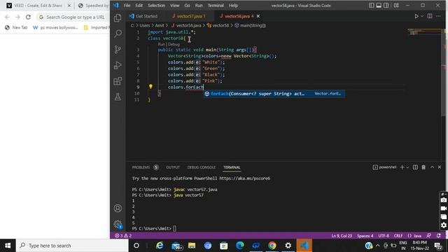Open the Manage gear in activity bar
Viewport: 448px width, 252px height.
point(118,224)
